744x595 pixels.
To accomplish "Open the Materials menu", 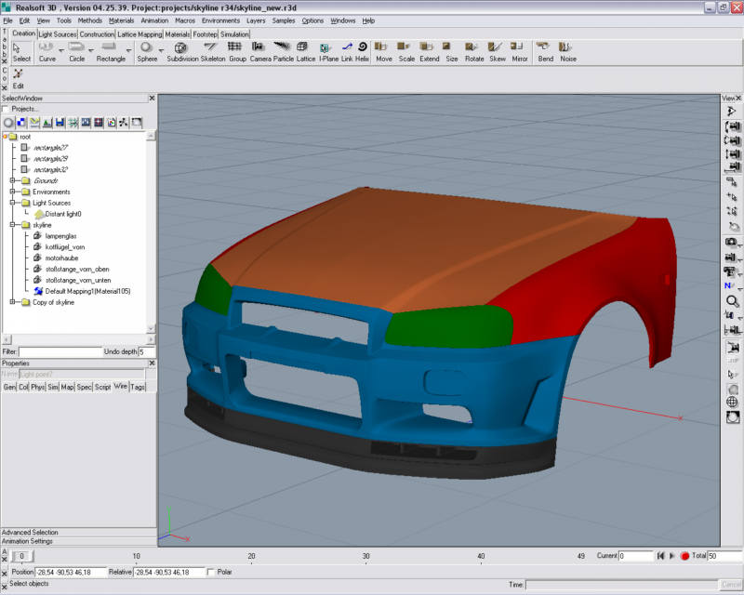I will 121,20.
